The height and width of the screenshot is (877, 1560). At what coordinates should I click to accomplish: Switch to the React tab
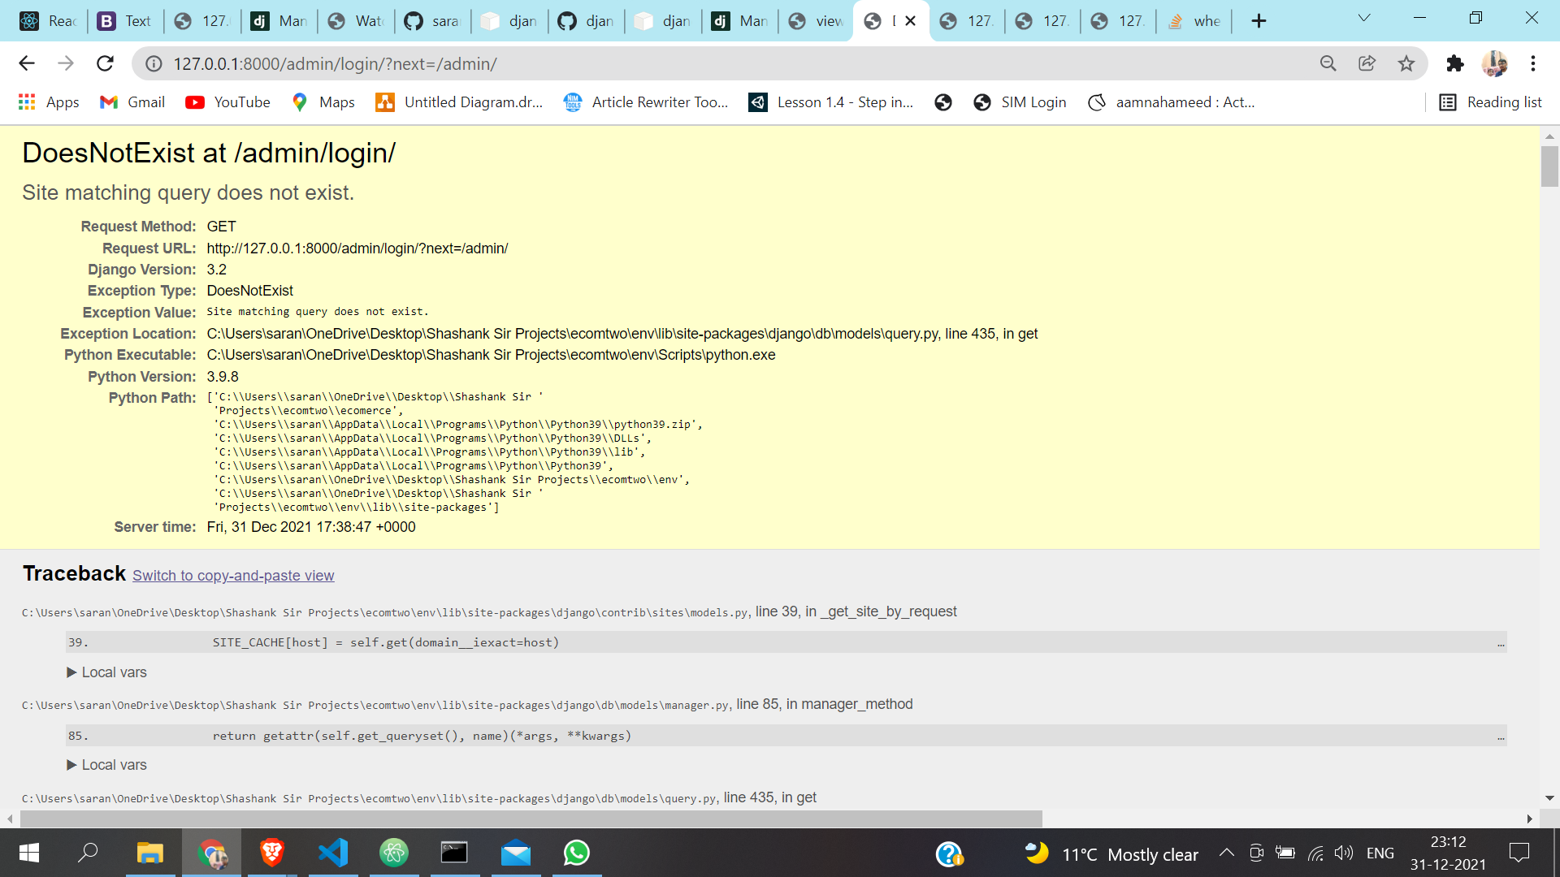47,21
